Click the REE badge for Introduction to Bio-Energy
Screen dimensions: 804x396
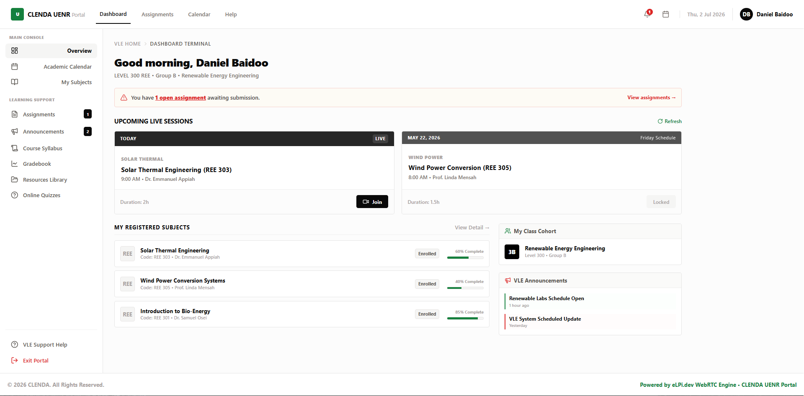[x=128, y=314]
